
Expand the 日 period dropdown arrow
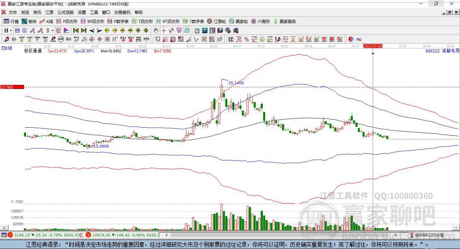tap(11, 31)
